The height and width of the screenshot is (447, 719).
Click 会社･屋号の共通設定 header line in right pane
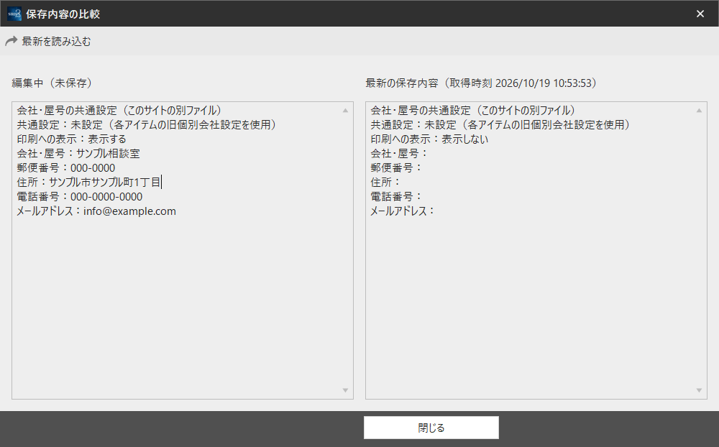[x=473, y=111]
